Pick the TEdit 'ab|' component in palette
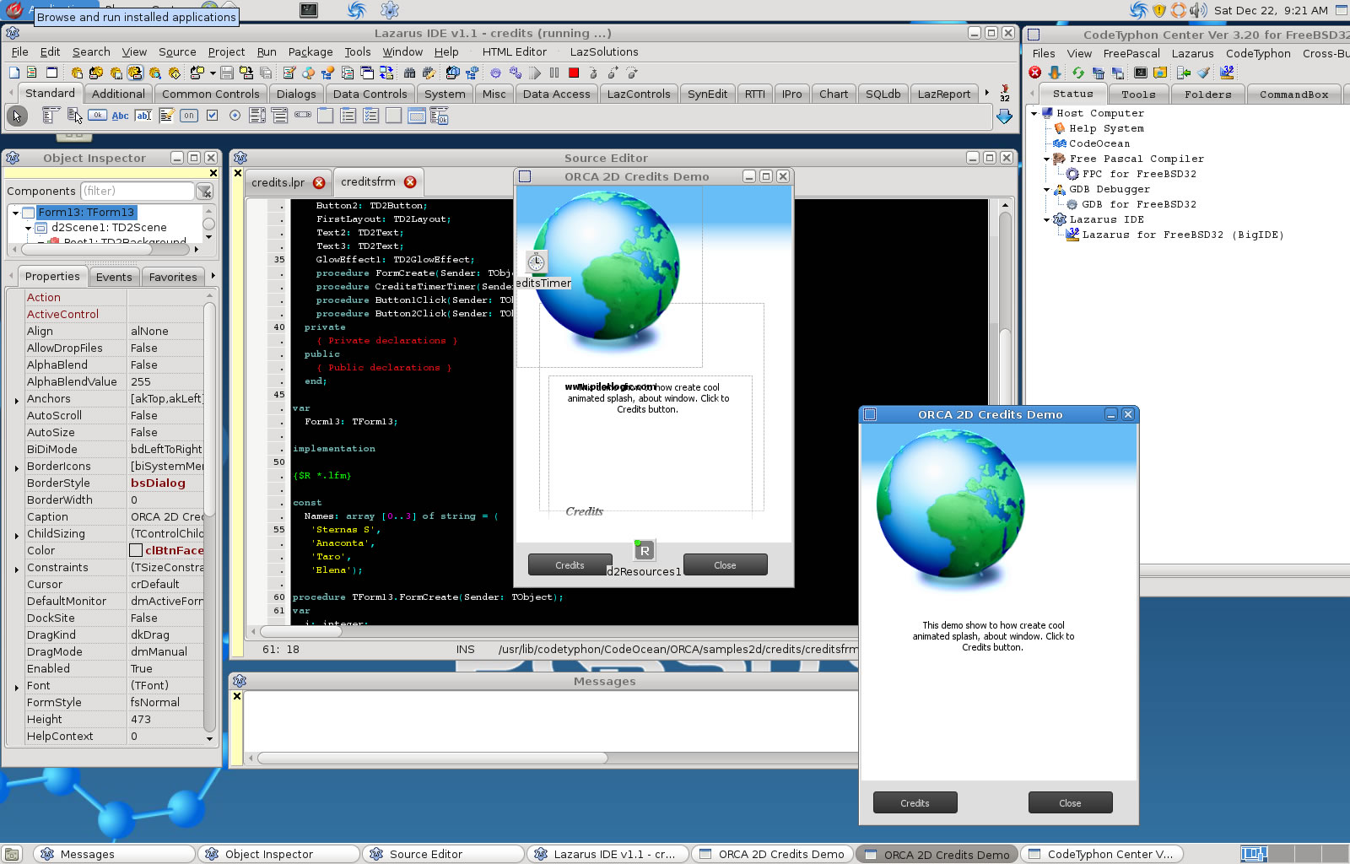This screenshot has height=864, width=1350. [x=143, y=116]
